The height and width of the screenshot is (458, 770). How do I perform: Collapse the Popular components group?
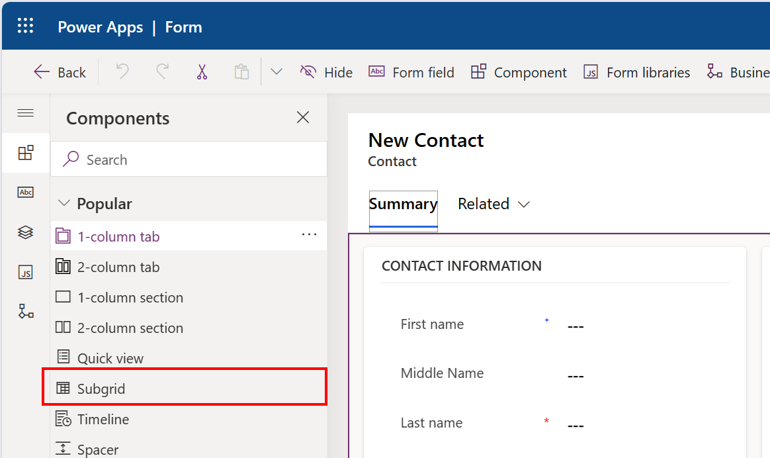pos(64,203)
